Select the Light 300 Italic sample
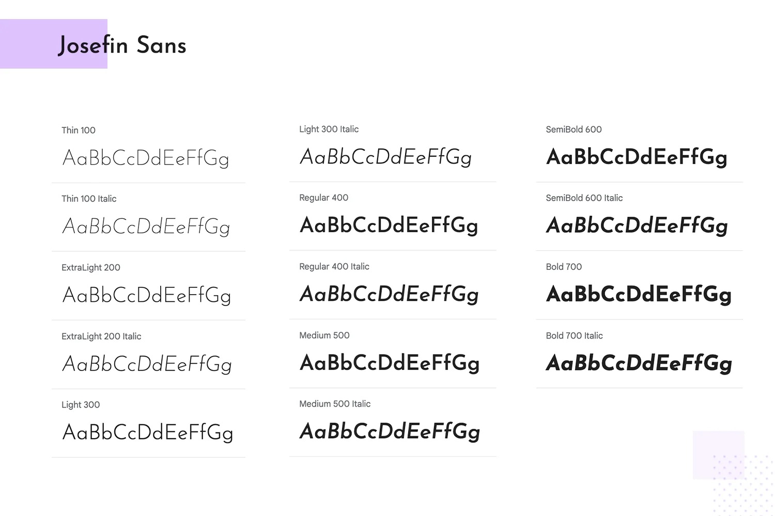 coord(386,157)
